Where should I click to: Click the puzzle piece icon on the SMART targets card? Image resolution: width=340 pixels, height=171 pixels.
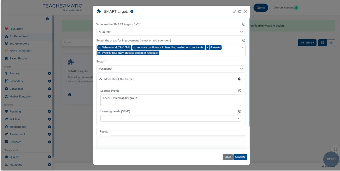[x=71, y=62]
